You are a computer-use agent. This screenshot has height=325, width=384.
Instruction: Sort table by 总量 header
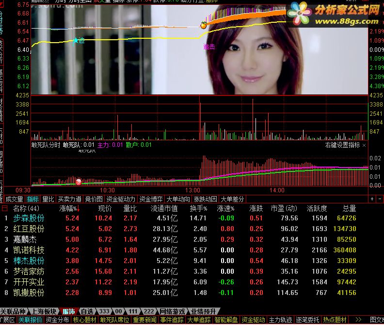pyautogui.click(x=349, y=208)
